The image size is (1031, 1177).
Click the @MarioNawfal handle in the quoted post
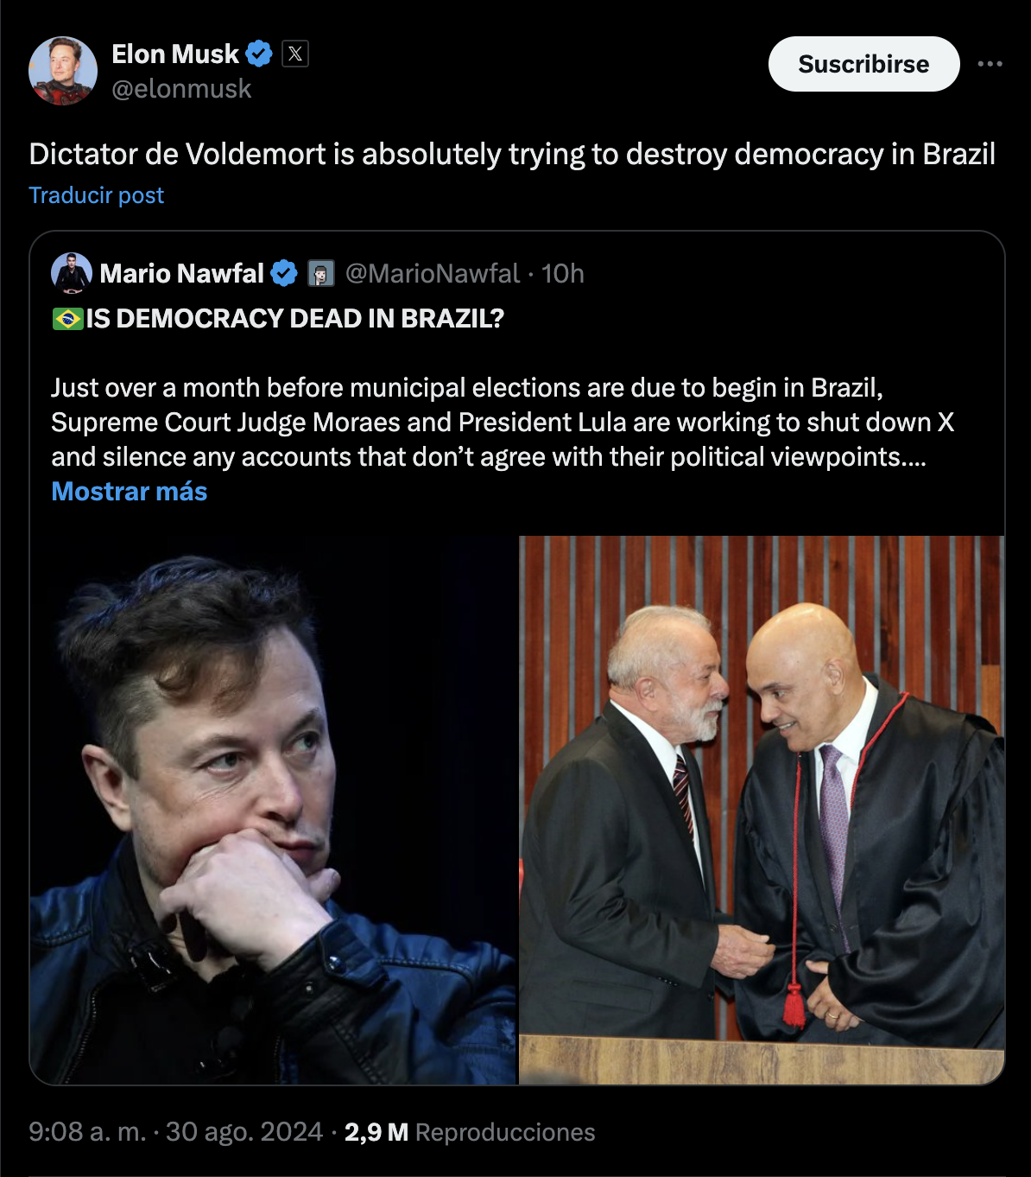coord(433,274)
